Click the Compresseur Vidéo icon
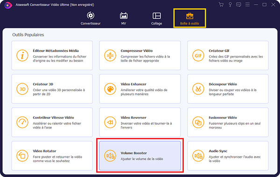Image resolution: width=280 pixels, height=177 pixels. (110, 55)
